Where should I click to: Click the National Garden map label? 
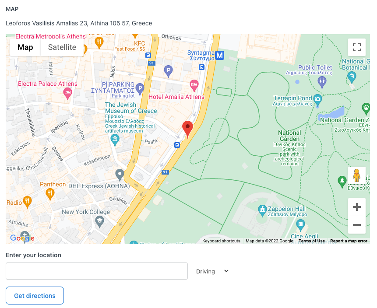(289, 136)
